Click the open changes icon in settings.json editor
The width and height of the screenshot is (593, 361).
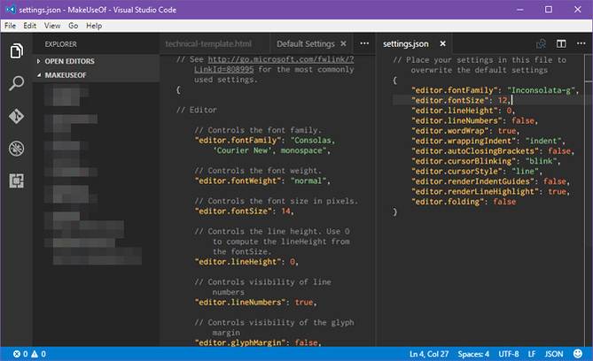pyautogui.click(x=541, y=44)
